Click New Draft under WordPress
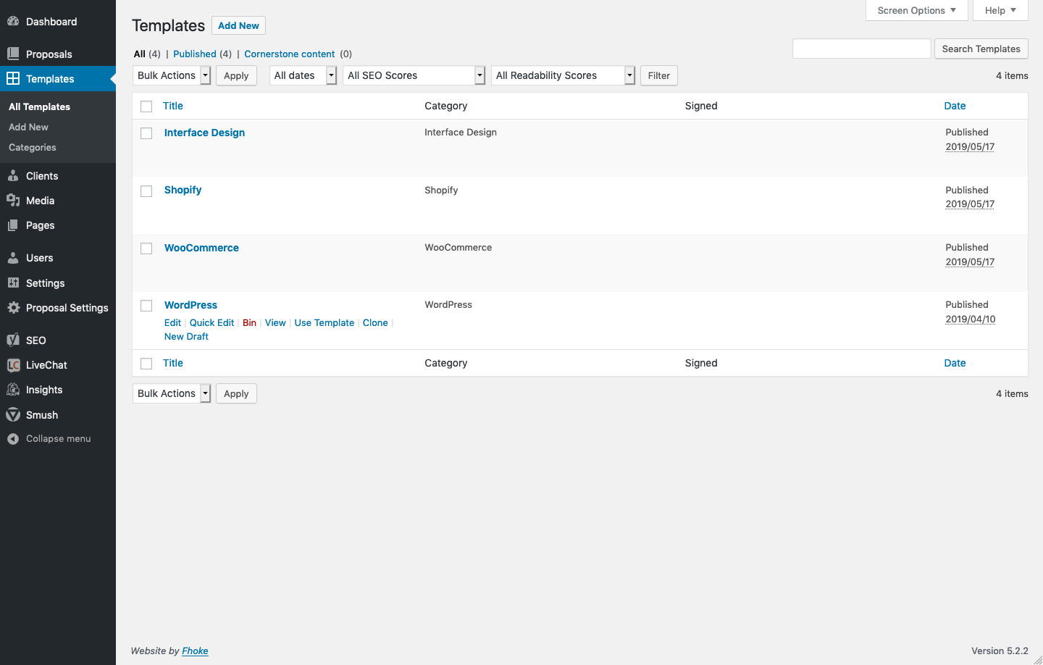Image resolution: width=1043 pixels, height=665 pixels. 186,336
